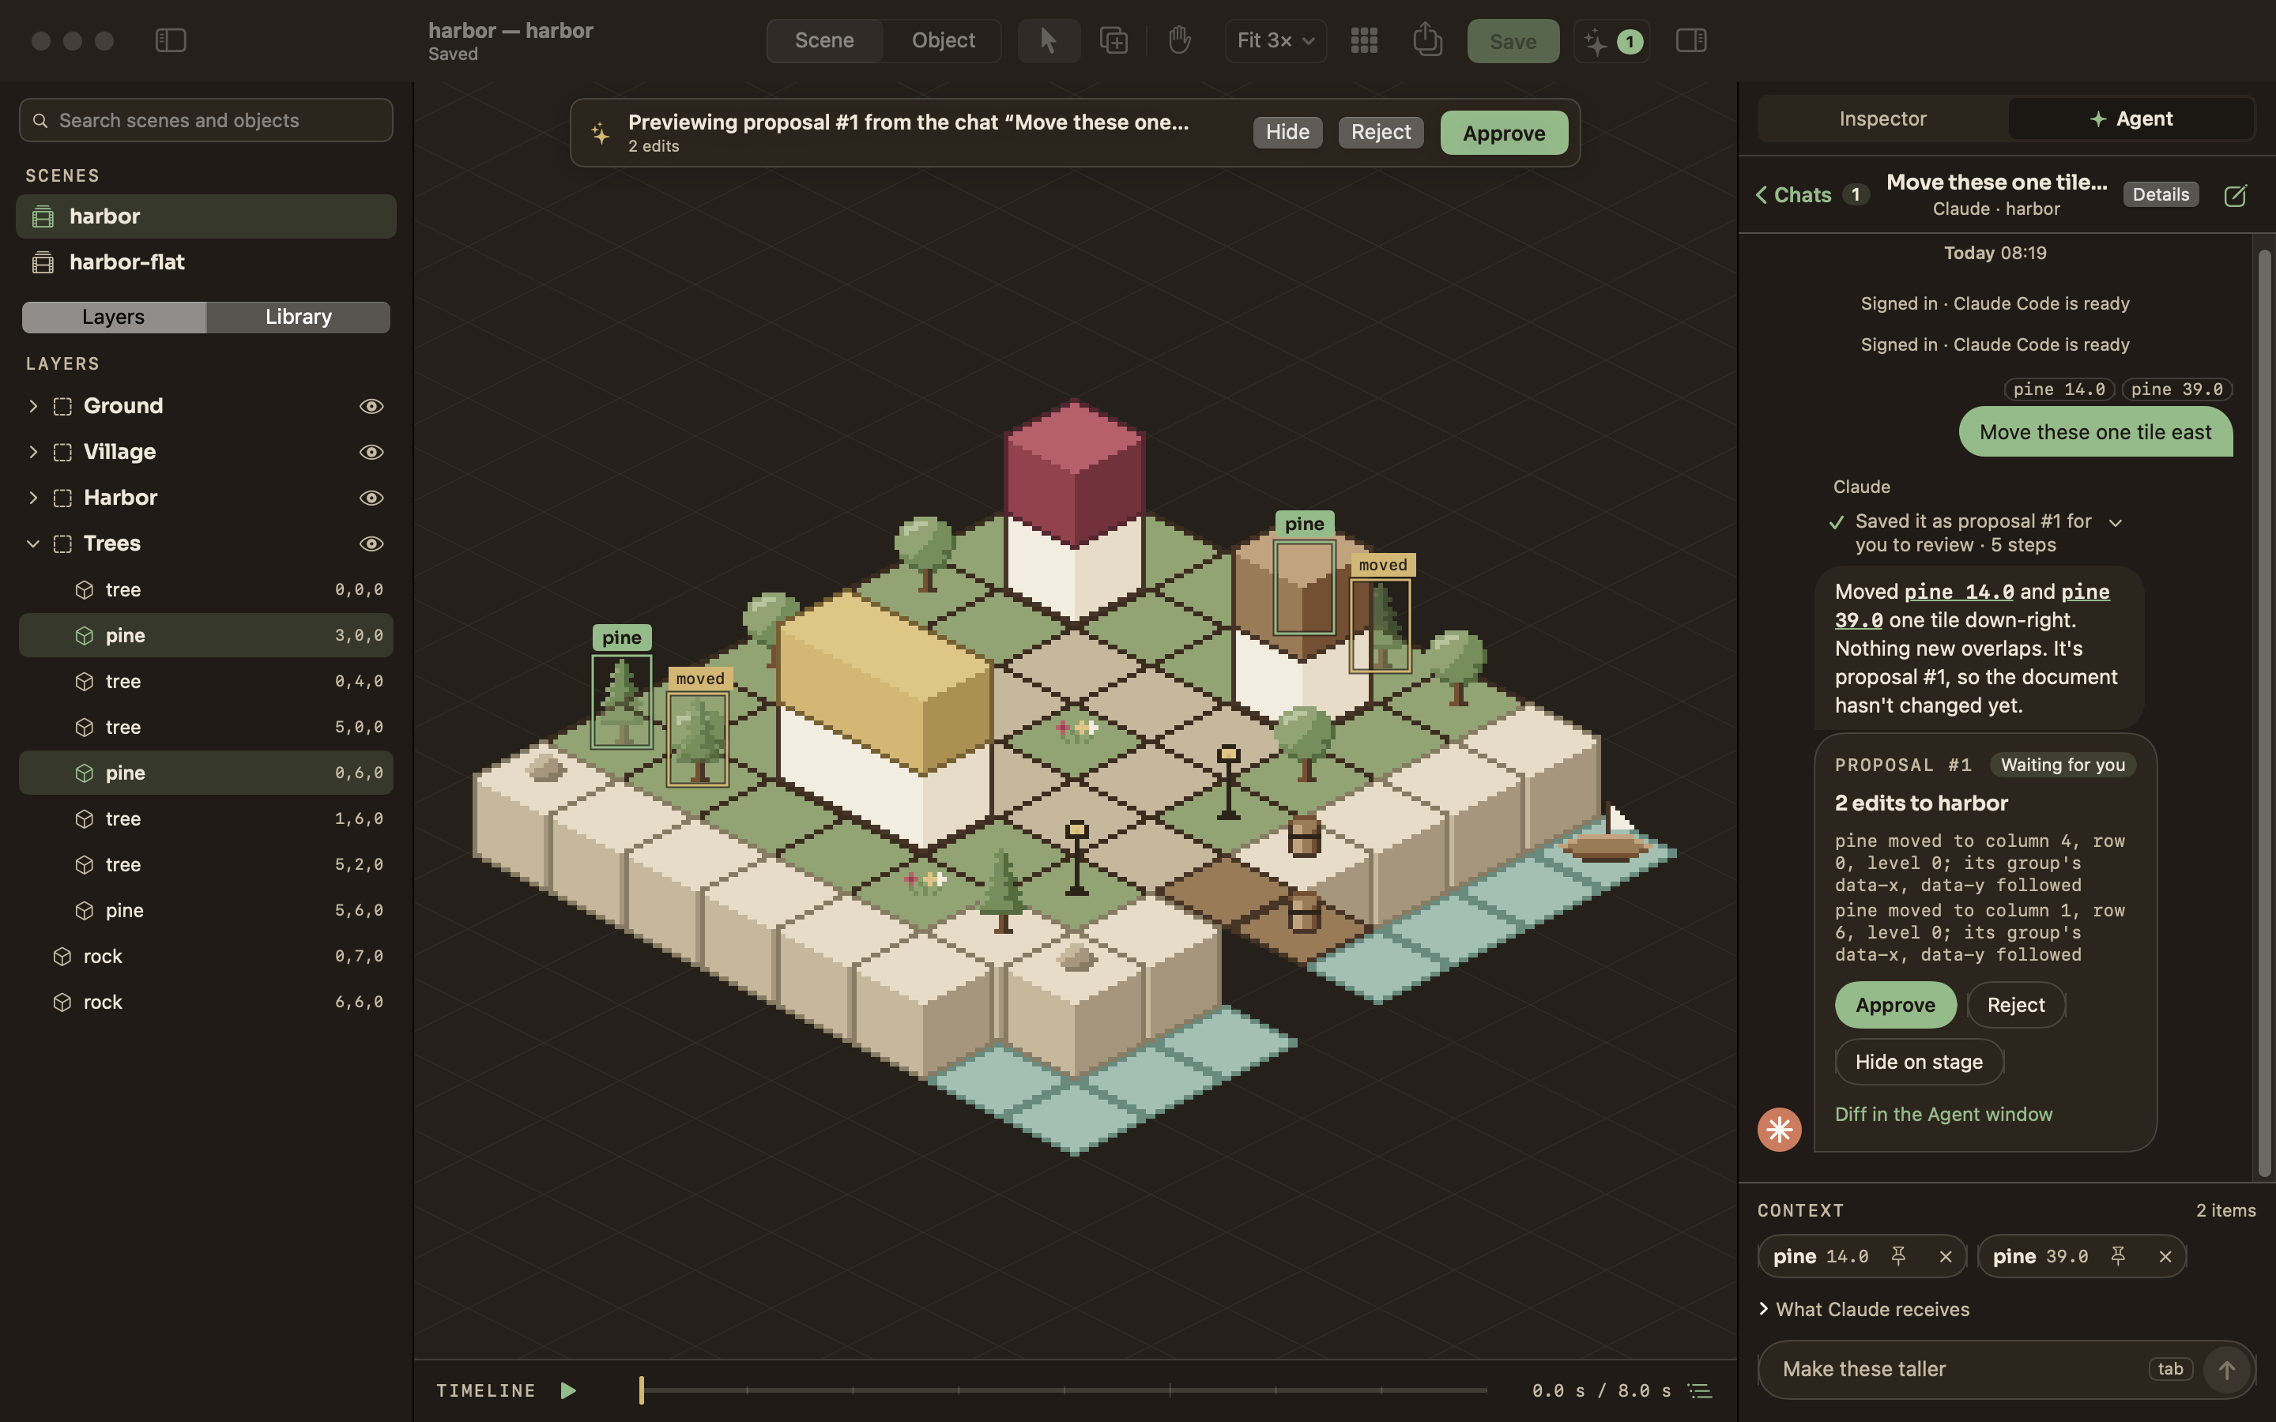Collapse the Trees layer group
2276x1422 pixels.
pos(33,544)
